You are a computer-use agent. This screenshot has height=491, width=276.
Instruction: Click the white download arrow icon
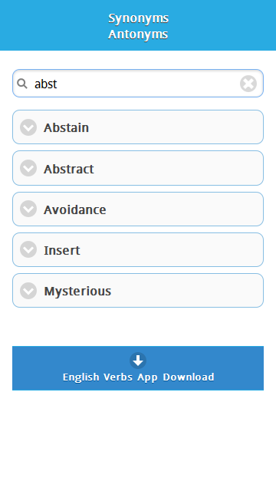[138, 361]
